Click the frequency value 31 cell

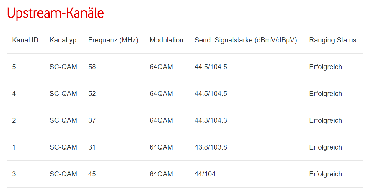[x=92, y=147]
